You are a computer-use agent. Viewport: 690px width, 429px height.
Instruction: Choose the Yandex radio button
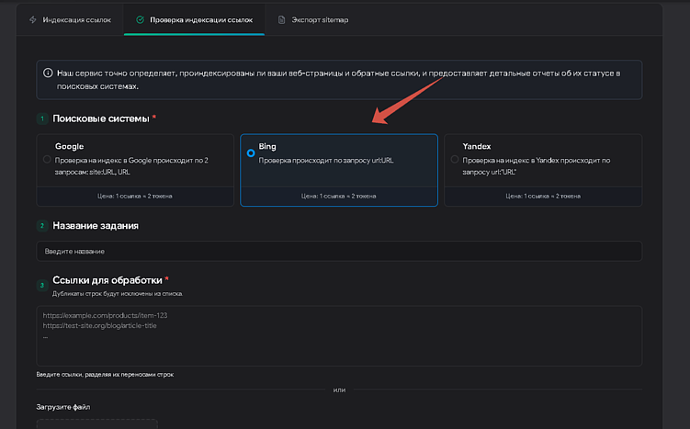pyautogui.click(x=454, y=160)
